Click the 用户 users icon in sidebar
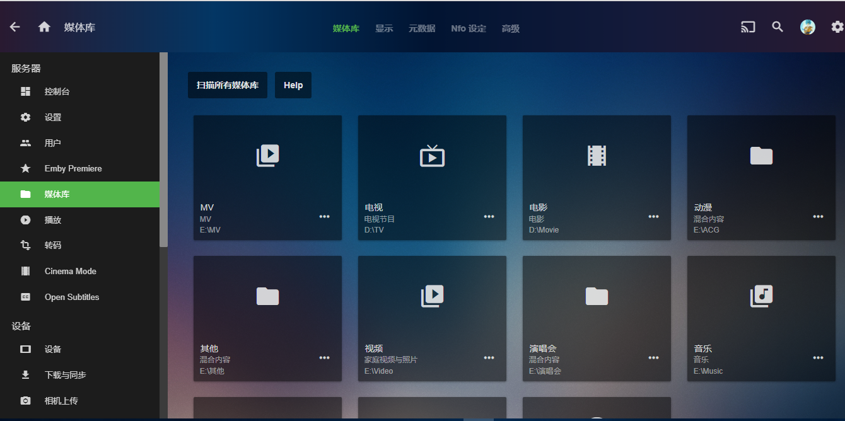The width and height of the screenshot is (845, 421). 25,142
